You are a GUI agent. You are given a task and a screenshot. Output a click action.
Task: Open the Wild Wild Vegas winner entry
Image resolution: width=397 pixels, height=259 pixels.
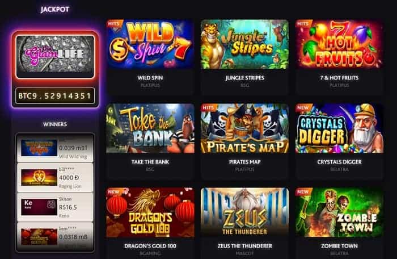(55, 148)
